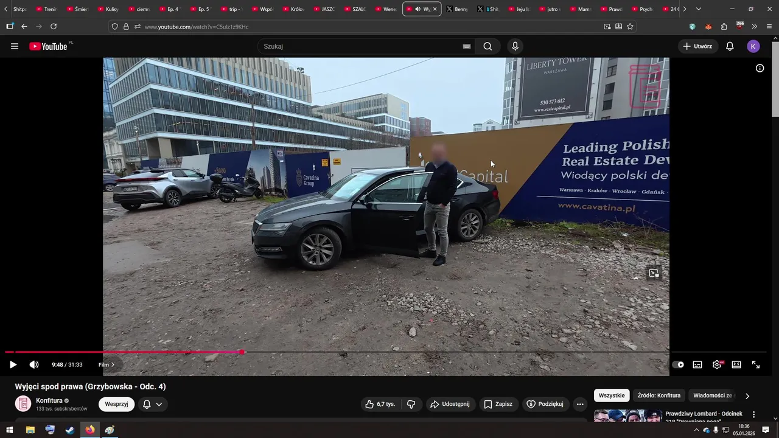Select the Wszystkie filter chip
The height and width of the screenshot is (438, 779).
pos(612,395)
